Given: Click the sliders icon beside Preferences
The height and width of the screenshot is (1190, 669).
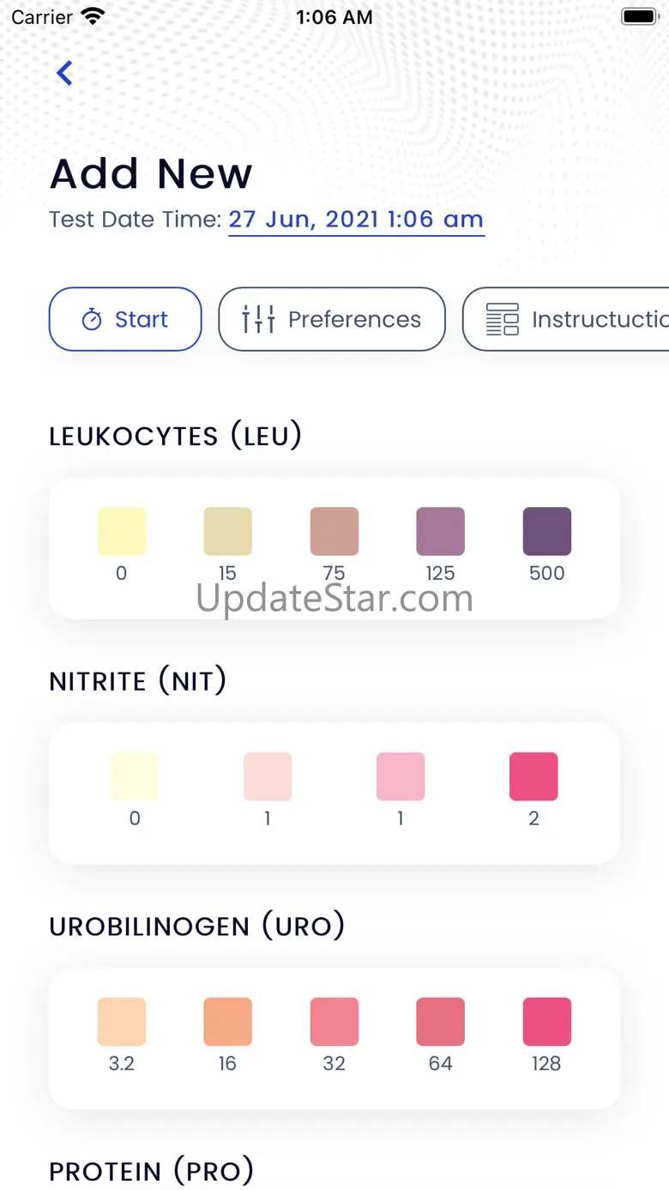Looking at the screenshot, I should coord(258,319).
